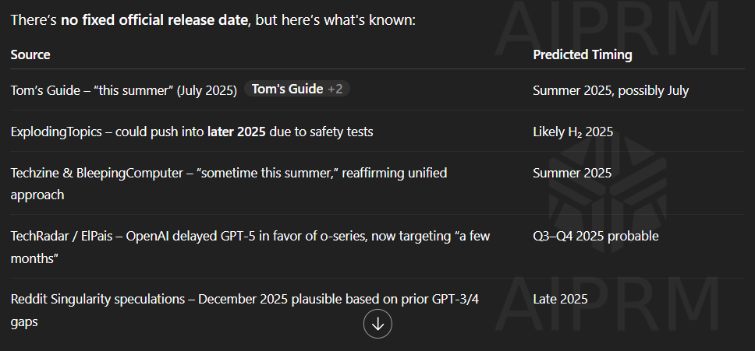The image size is (755, 351).
Task: Click the AIPRM logo watermark emblem
Action: [608, 185]
